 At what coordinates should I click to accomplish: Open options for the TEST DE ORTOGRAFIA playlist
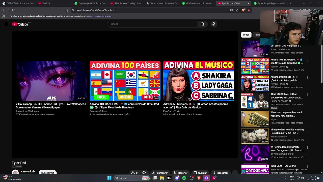[x=307, y=166]
